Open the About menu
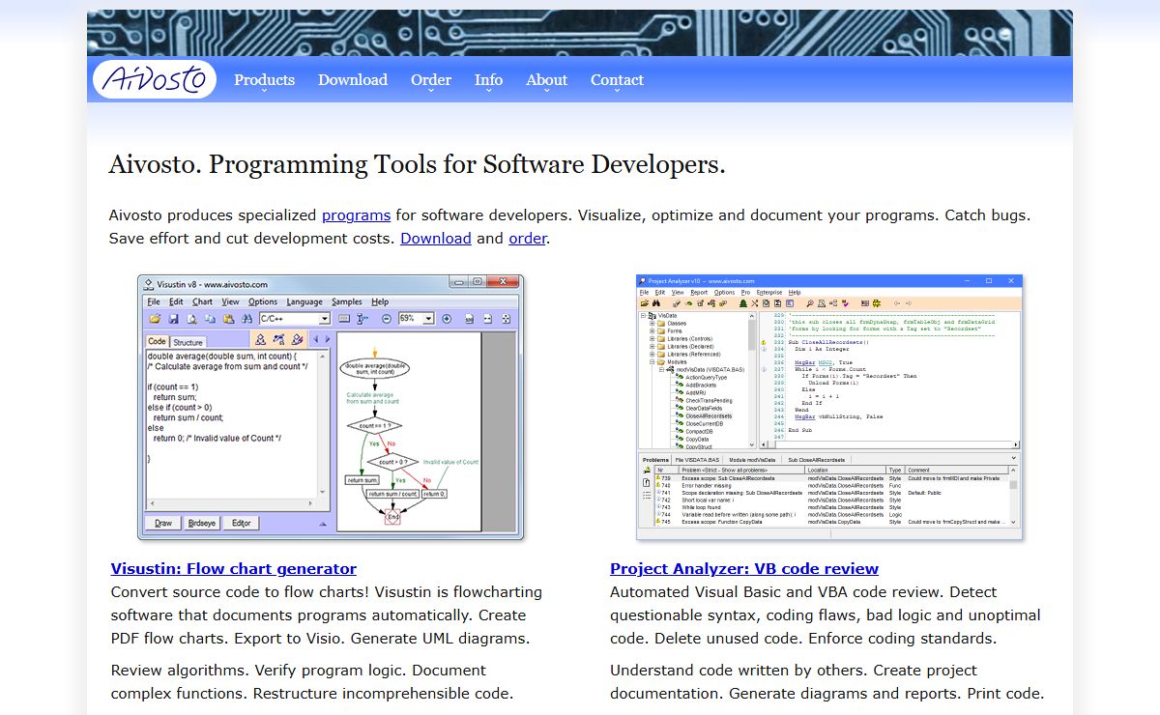The height and width of the screenshot is (715, 1160). tap(546, 80)
